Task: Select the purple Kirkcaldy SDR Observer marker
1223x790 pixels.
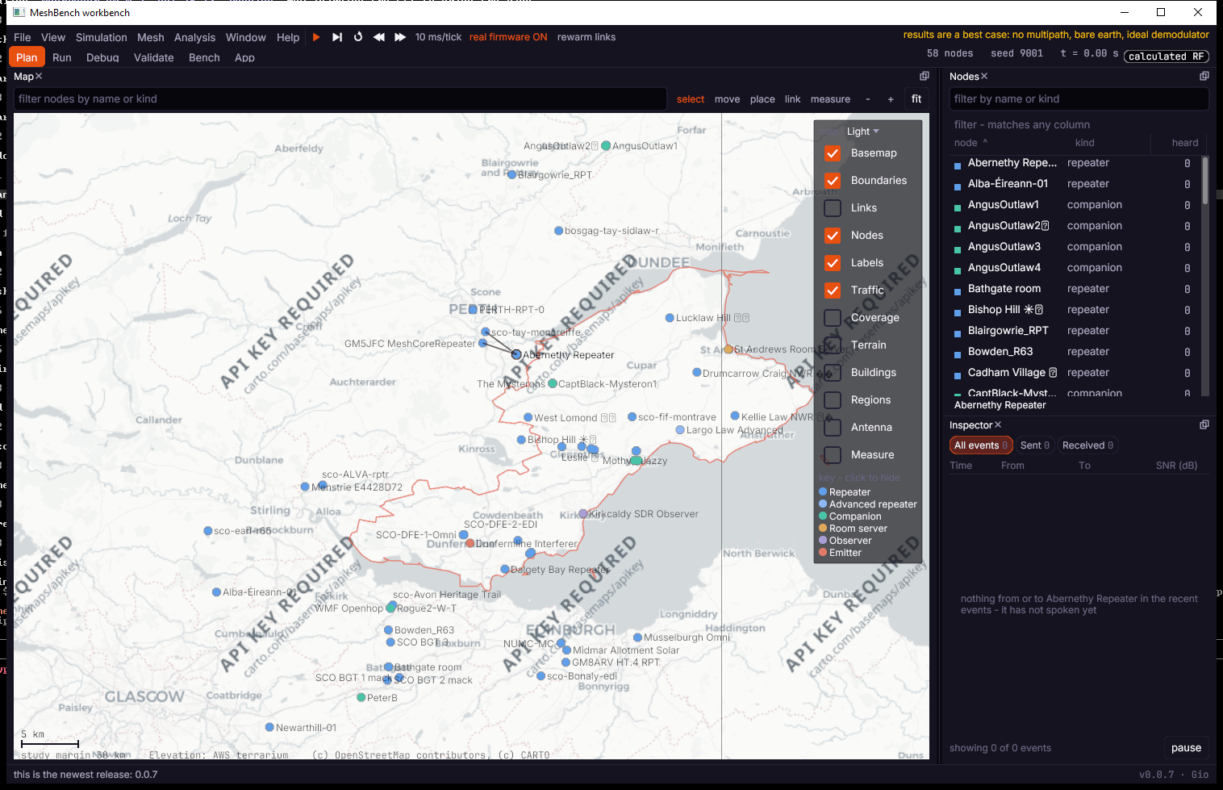Action: 583,513
